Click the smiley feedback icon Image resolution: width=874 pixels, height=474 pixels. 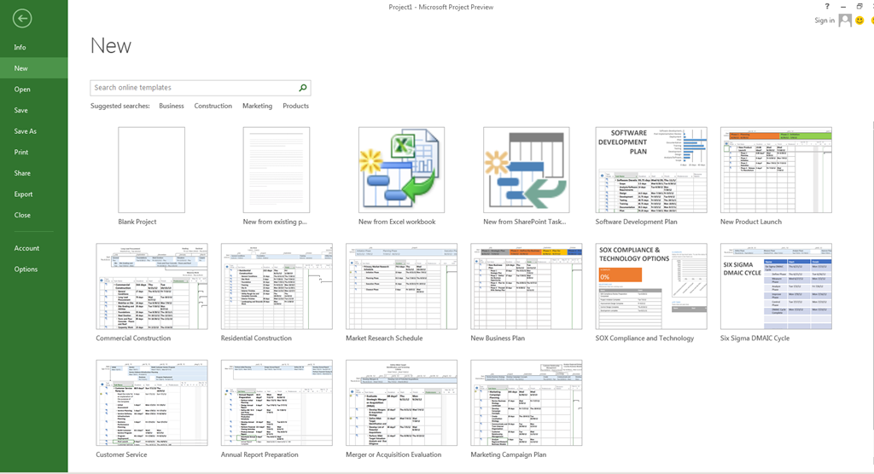(859, 20)
